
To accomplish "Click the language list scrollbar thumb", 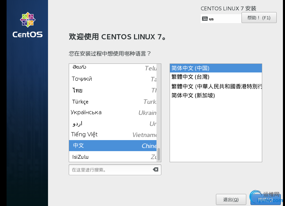I will [x=159, y=154].
